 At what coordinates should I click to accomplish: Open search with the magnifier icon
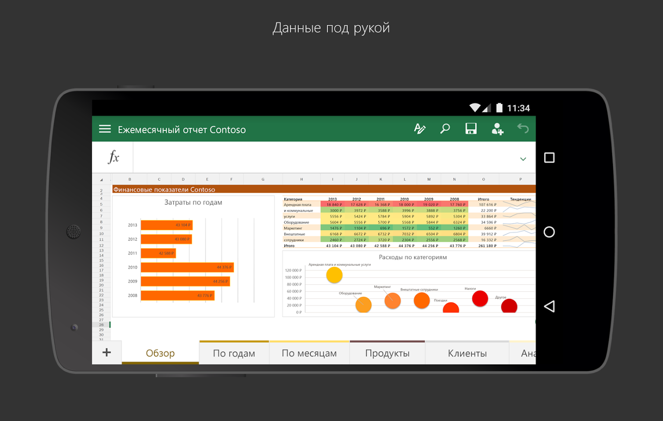click(x=445, y=129)
